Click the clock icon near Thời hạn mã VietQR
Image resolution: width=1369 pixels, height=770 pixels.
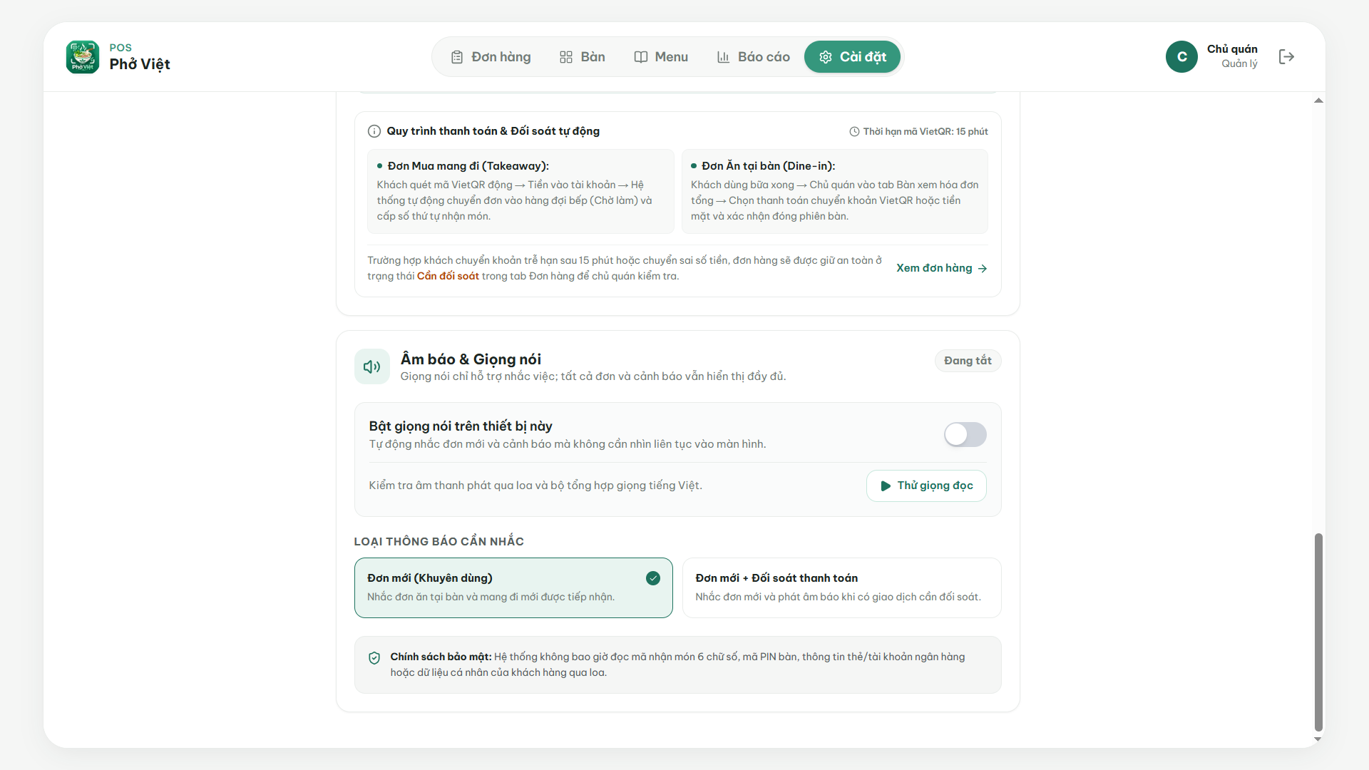click(854, 132)
